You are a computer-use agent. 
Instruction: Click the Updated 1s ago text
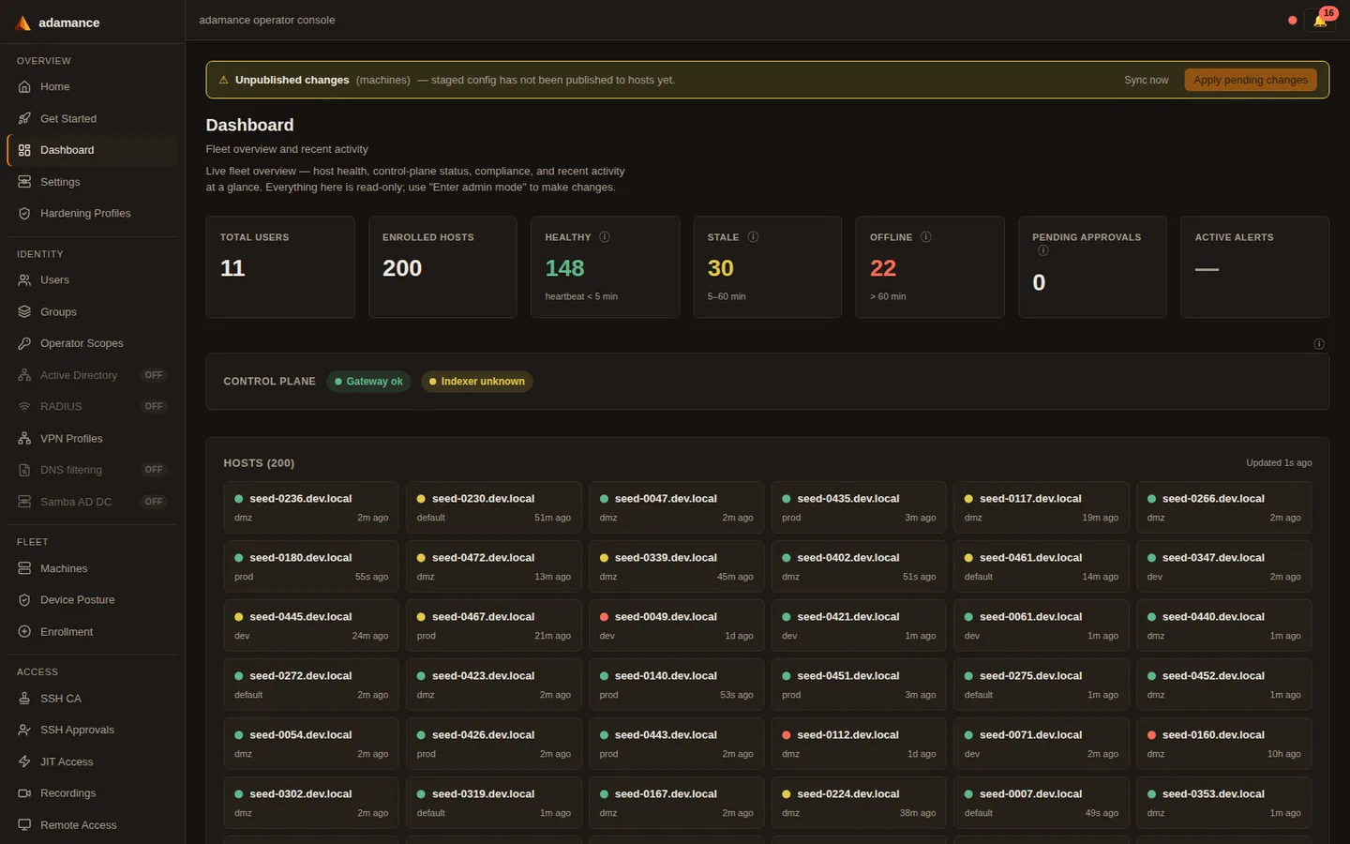pyautogui.click(x=1279, y=463)
